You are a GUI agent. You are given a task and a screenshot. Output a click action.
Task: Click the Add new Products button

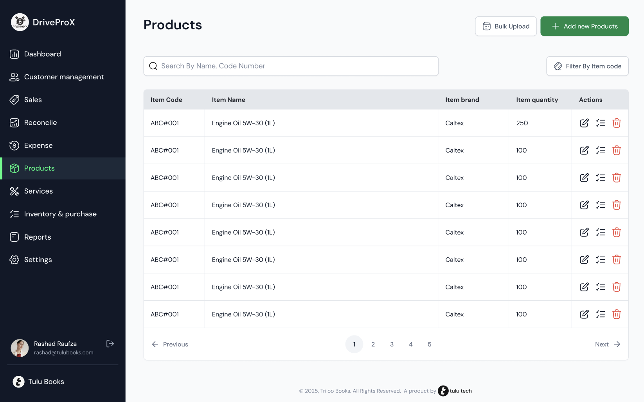tap(584, 26)
